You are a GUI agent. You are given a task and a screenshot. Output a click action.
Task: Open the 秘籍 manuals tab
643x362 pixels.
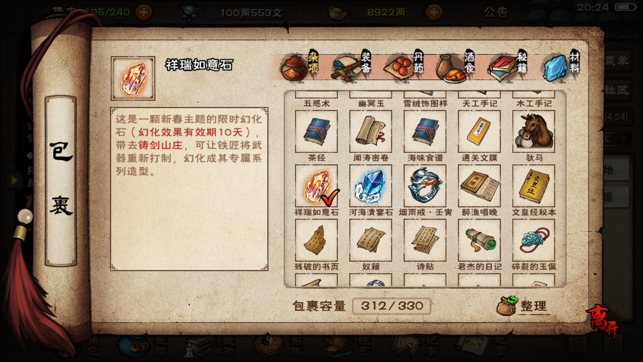pos(508,66)
